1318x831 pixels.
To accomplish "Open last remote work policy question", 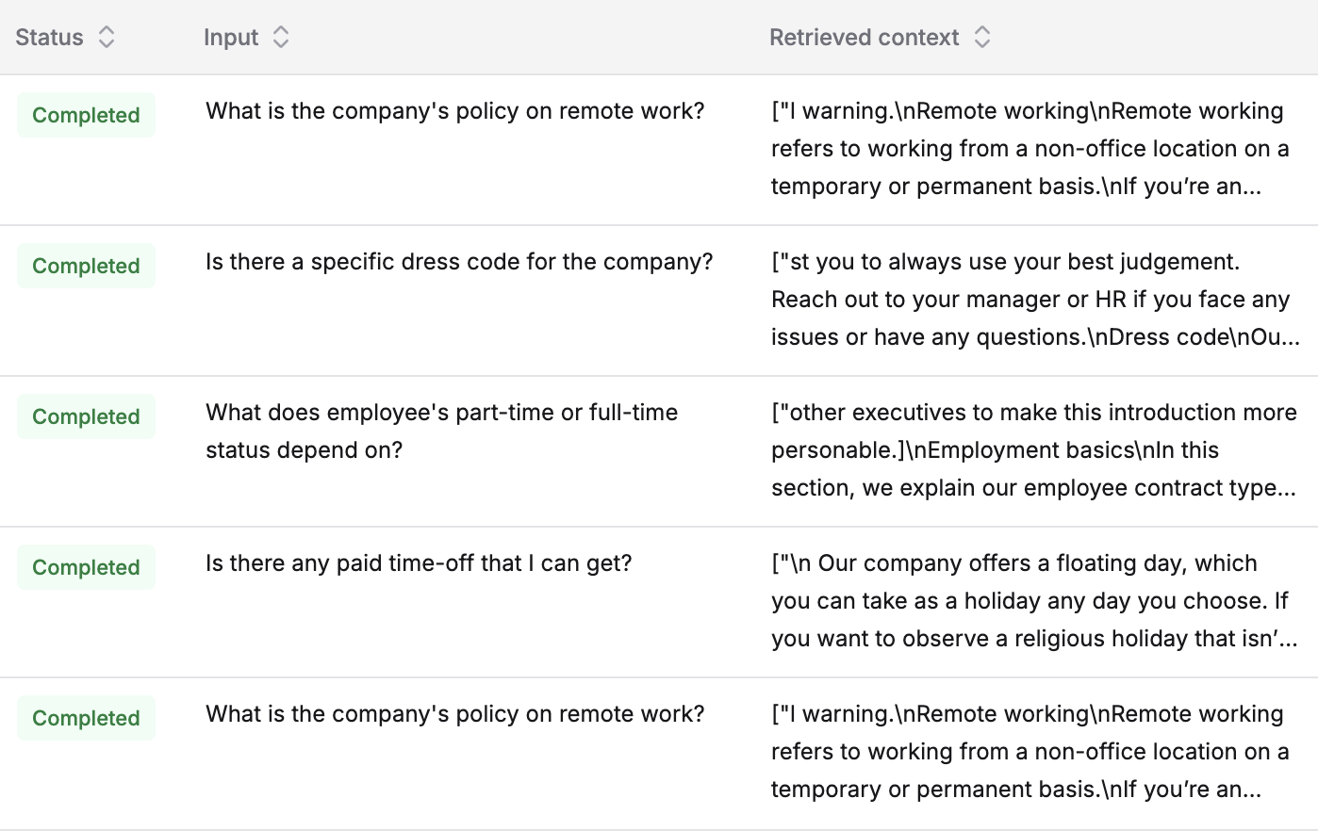I will [x=454, y=714].
